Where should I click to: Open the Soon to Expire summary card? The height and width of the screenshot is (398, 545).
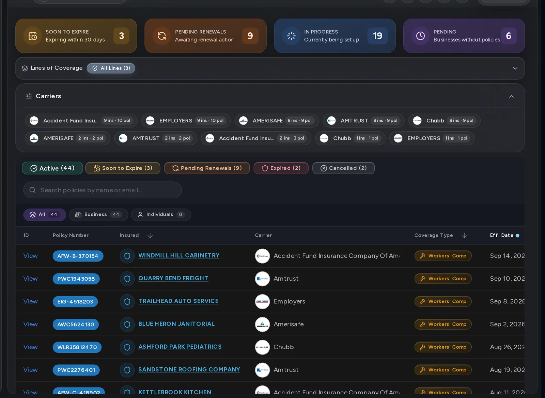click(76, 36)
